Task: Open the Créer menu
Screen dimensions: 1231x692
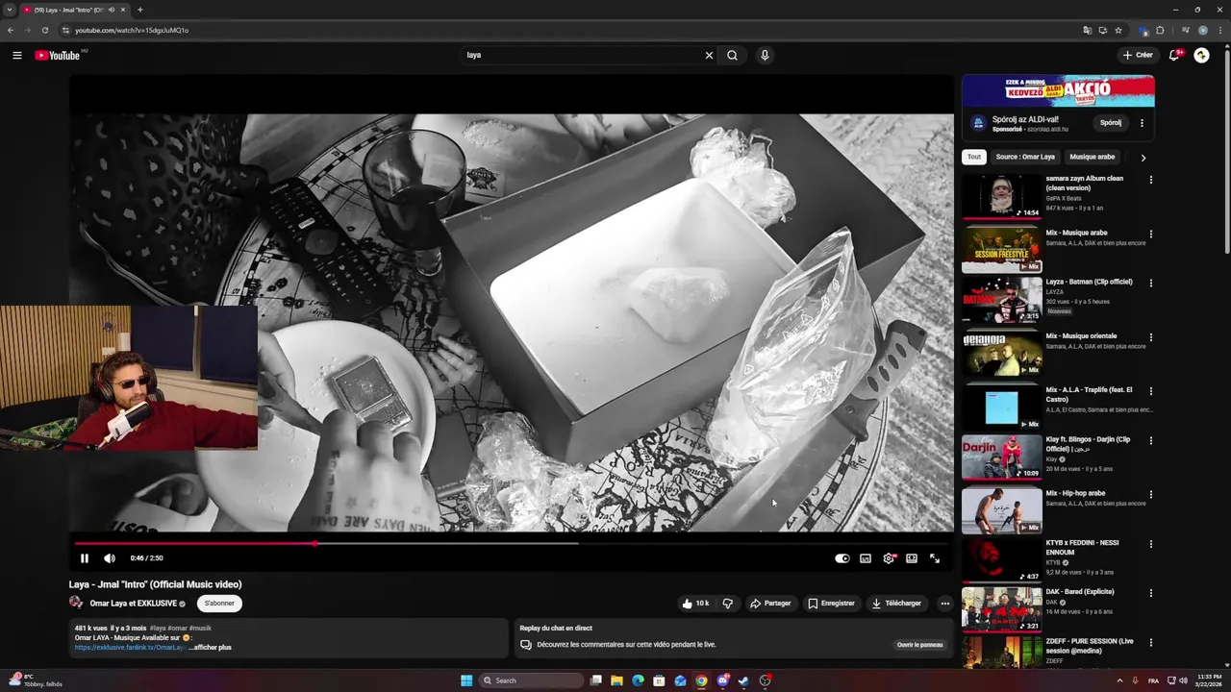Action: [1138, 56]
